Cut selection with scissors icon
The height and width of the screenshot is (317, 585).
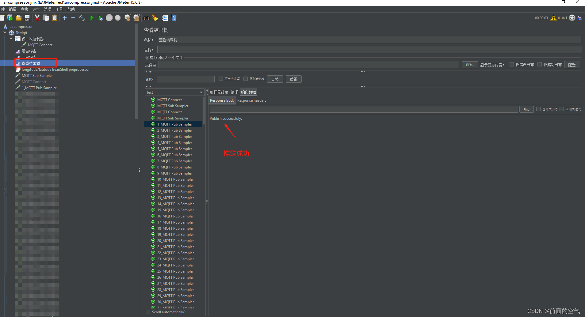tap(37, 18)
